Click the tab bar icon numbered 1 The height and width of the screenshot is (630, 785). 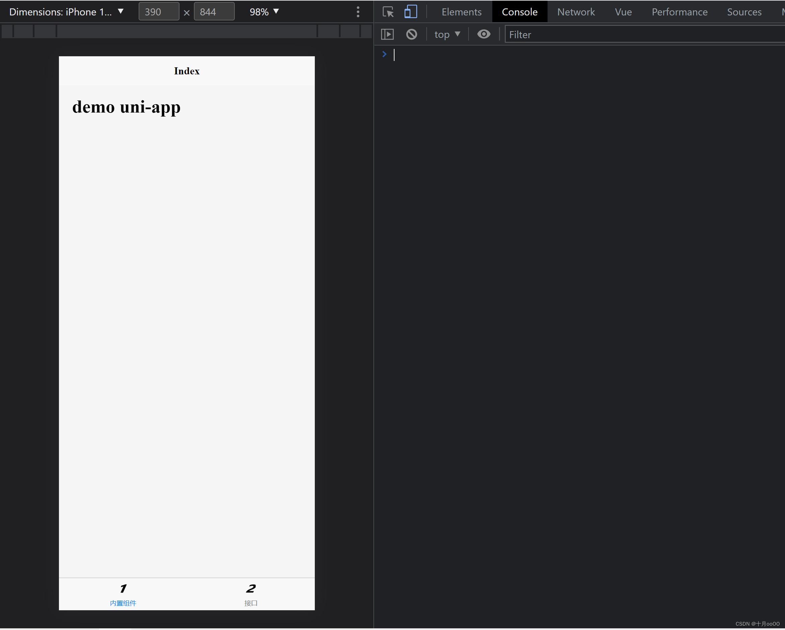point(123,588)
